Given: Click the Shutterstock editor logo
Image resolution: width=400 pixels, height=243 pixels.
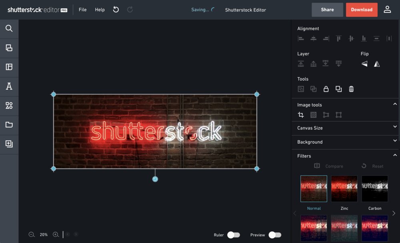Looking at the screenshot, I should pyautogui.click(x=37, y=10).
